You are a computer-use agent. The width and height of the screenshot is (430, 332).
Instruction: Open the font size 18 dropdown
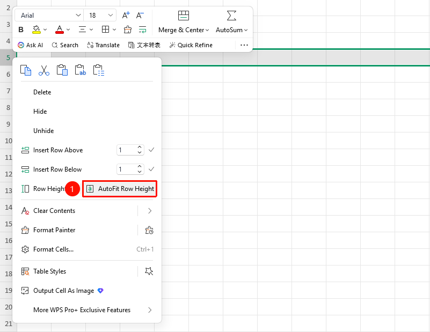tap(111, 16)
